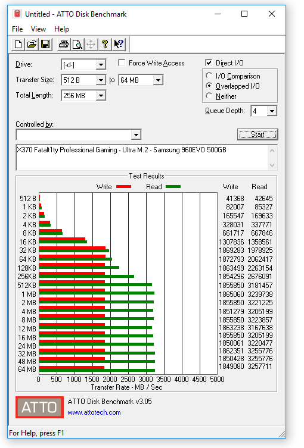Click the 512 B row label in chart
This screenshot has height=448, width=304.
(x=28, y=198)
